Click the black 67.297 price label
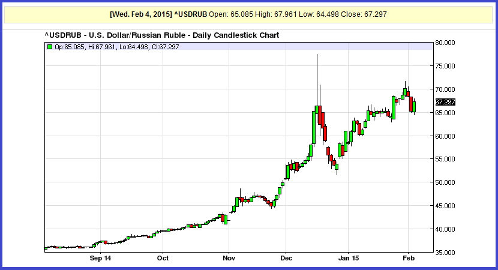498x270 pixels. pos(445,102)
